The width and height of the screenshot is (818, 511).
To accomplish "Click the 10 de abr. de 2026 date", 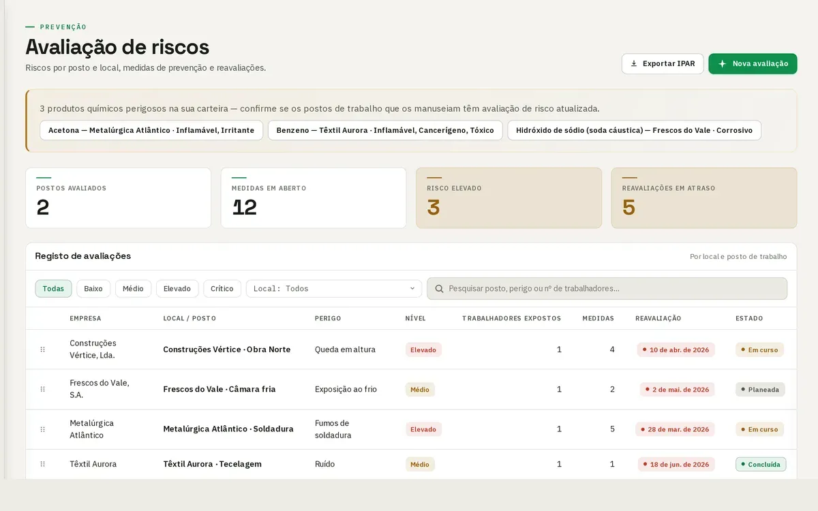I will pyautogui.click(x=676, y=350).
